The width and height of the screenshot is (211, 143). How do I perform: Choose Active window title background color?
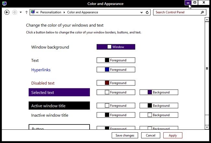[159, 106]
